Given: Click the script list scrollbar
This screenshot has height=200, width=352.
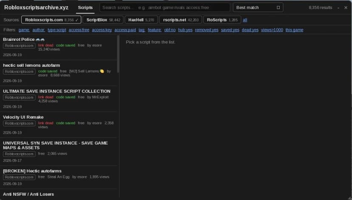Looking at the screenshot, I should (x=118, y=54).
